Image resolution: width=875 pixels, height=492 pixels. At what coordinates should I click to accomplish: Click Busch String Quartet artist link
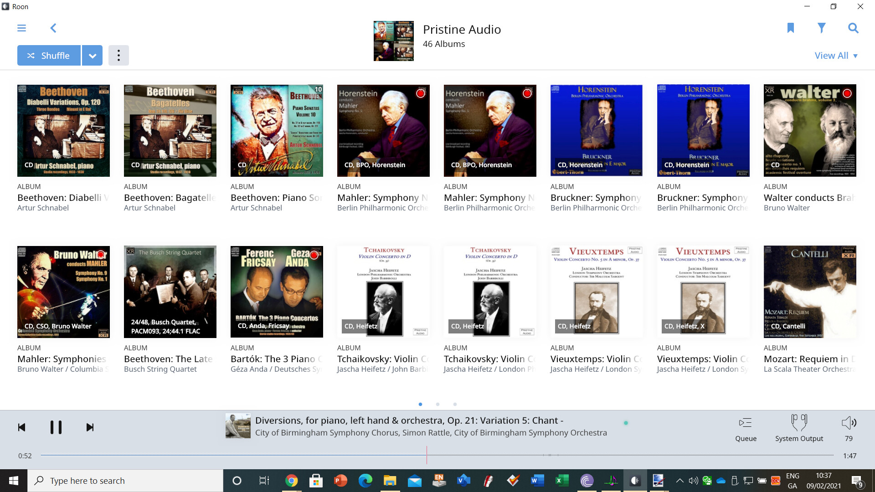tap(160, 369)
